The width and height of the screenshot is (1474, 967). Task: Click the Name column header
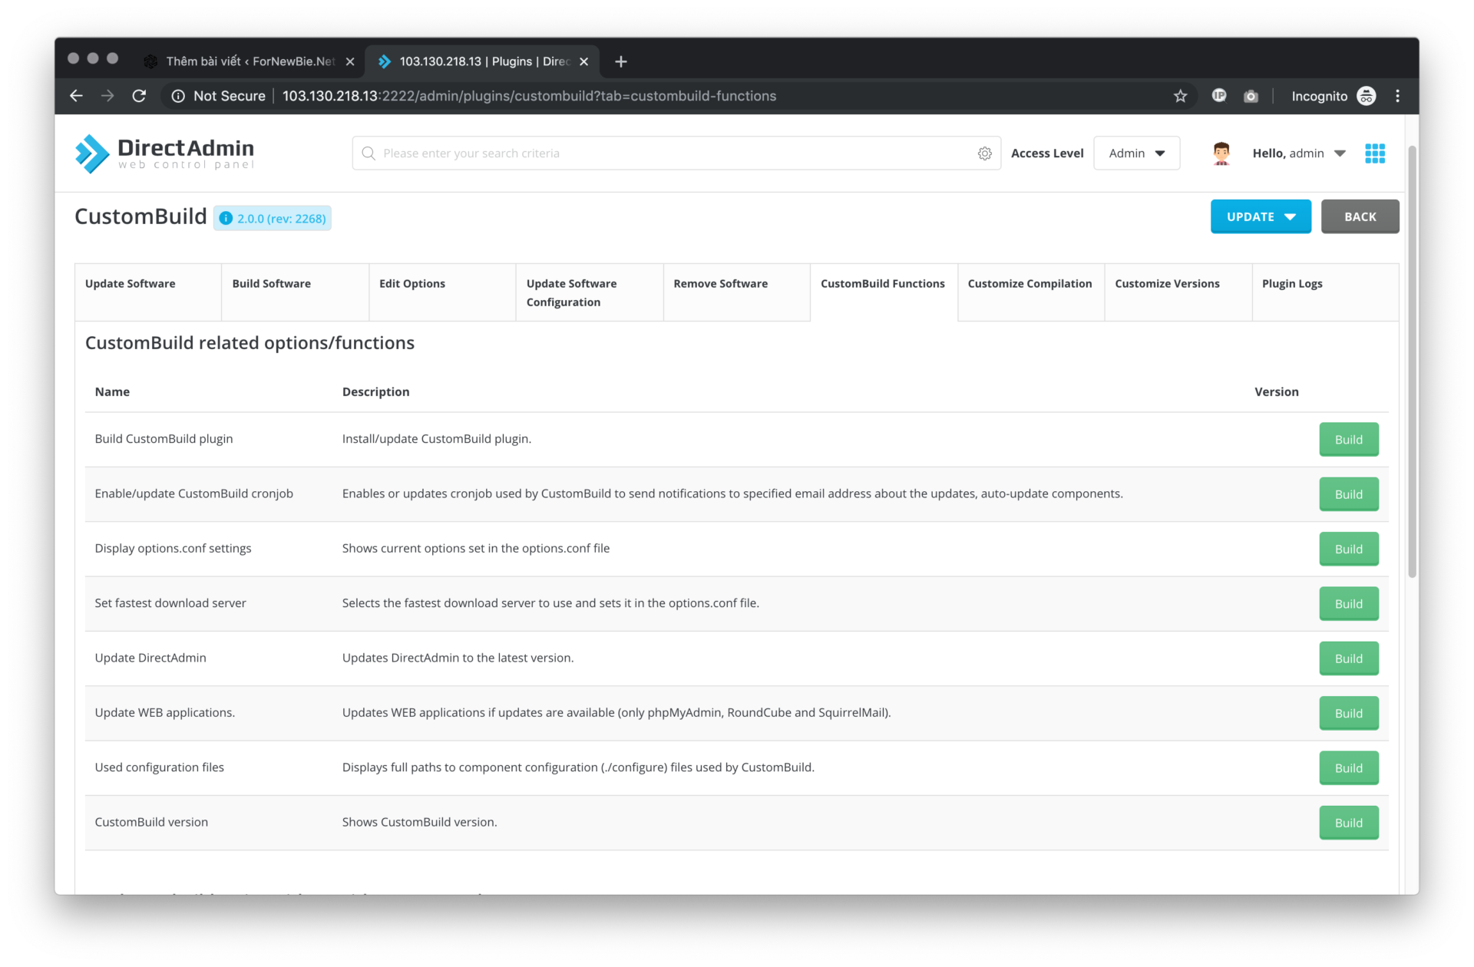tap(112, 391)
